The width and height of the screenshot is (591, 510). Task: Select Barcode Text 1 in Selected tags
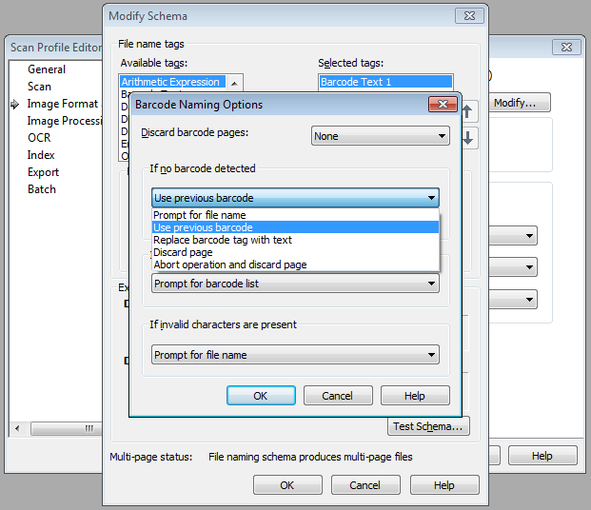385,82
